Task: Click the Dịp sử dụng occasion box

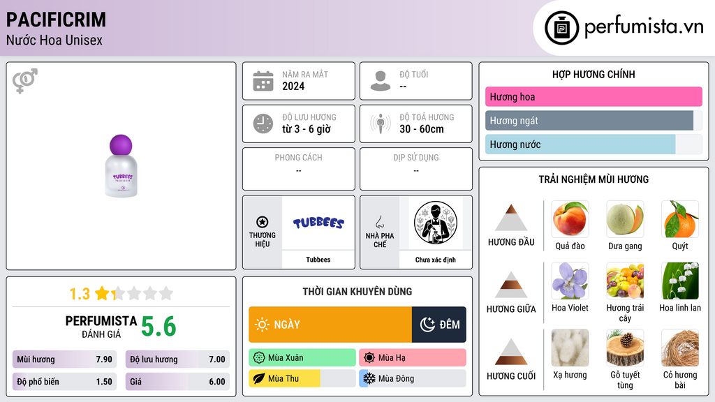Action: click(x=416, y=169)
